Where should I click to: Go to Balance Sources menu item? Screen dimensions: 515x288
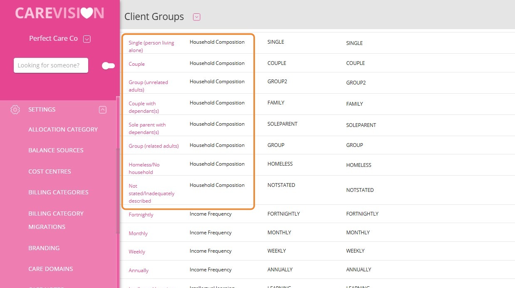point(56,150)
